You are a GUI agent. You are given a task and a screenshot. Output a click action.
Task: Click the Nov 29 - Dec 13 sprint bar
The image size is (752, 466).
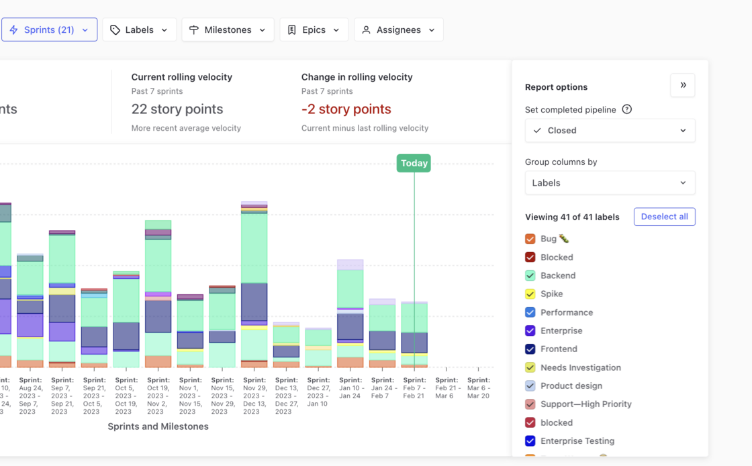[x=254, y=284]
